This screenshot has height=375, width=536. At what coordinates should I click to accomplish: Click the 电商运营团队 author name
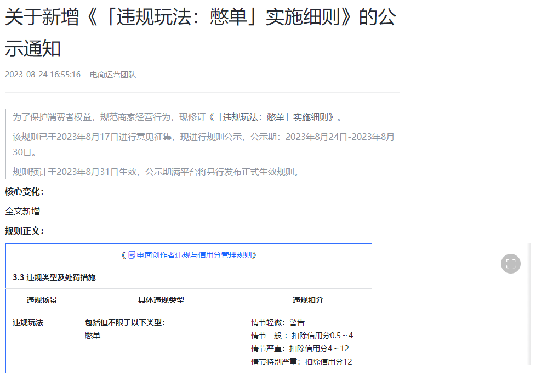[113, 75]
